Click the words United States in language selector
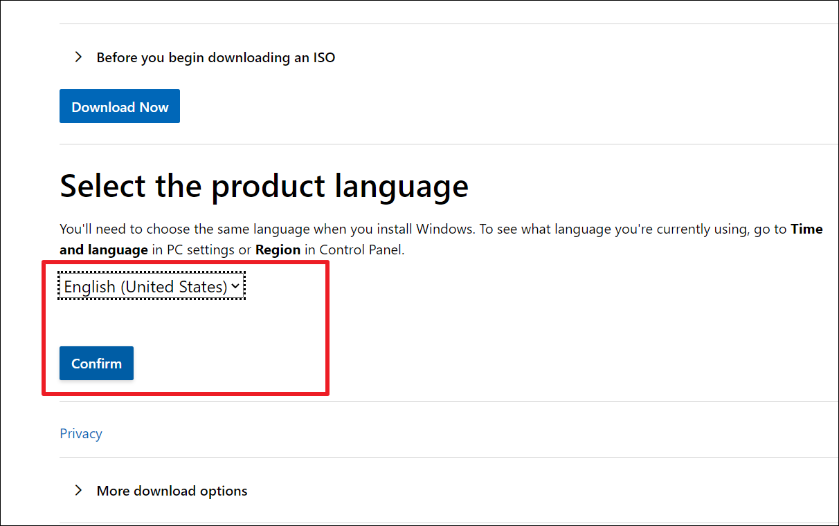The image size is (839, 526). click(x=174, y=287)
